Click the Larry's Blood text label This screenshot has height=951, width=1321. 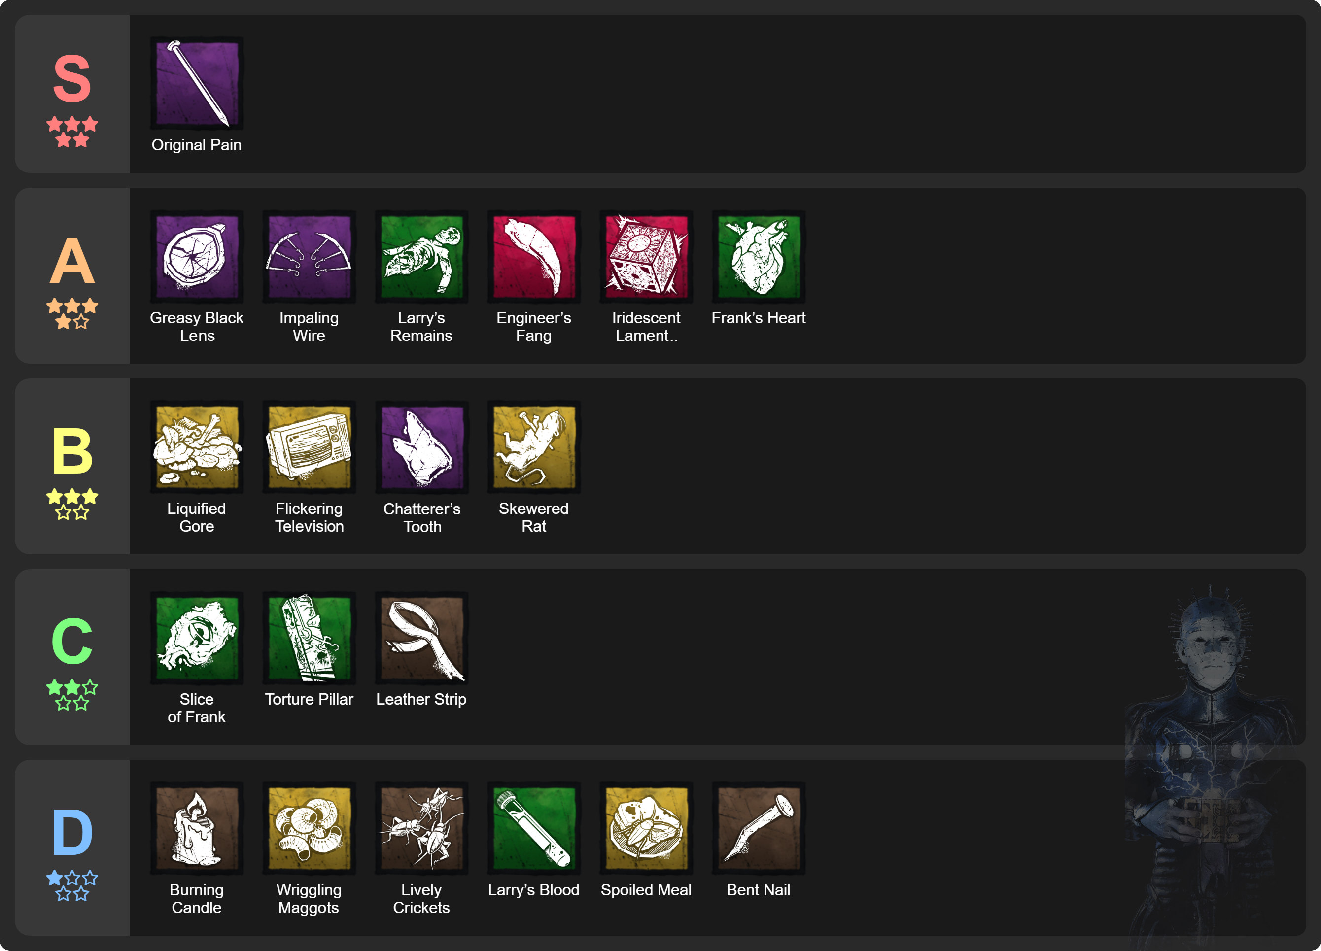click(533, 890)
